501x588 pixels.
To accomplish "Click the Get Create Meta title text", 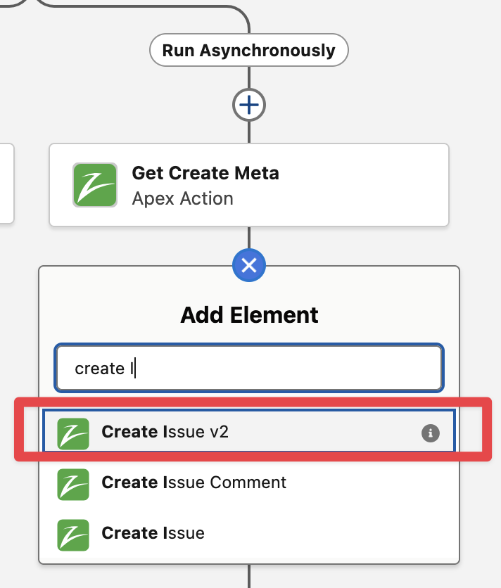I will coord(205,173).
